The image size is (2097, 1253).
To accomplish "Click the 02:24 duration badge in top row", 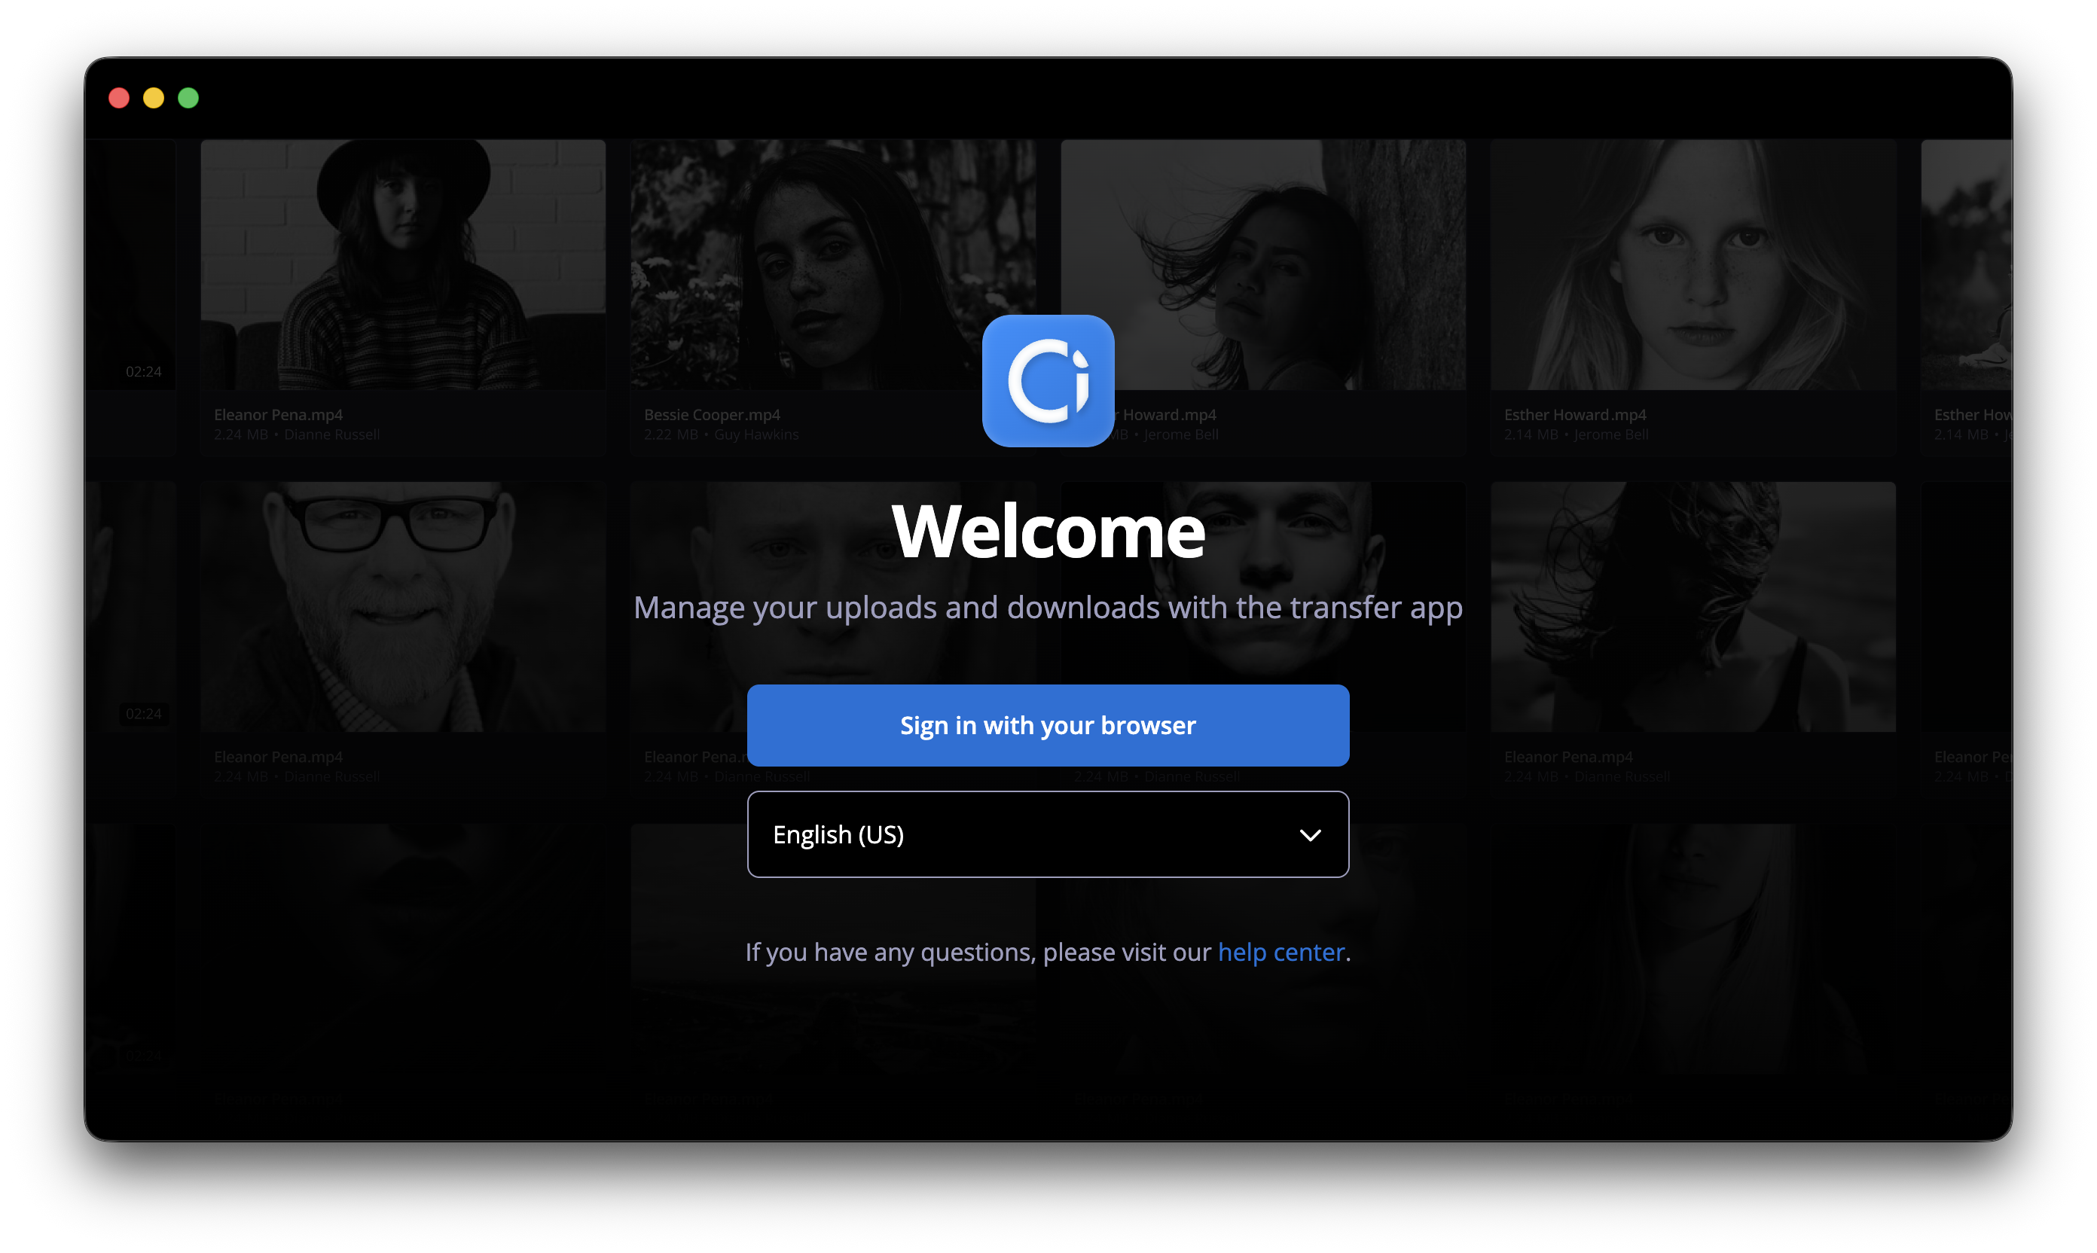I will click(144, 371).
